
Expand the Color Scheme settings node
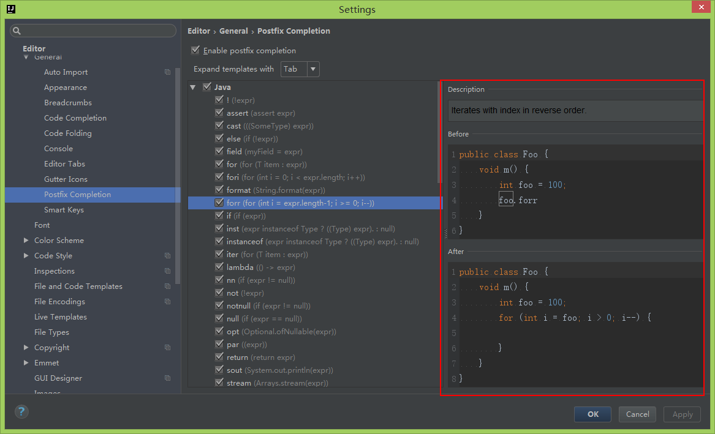[x=26, y=240]
